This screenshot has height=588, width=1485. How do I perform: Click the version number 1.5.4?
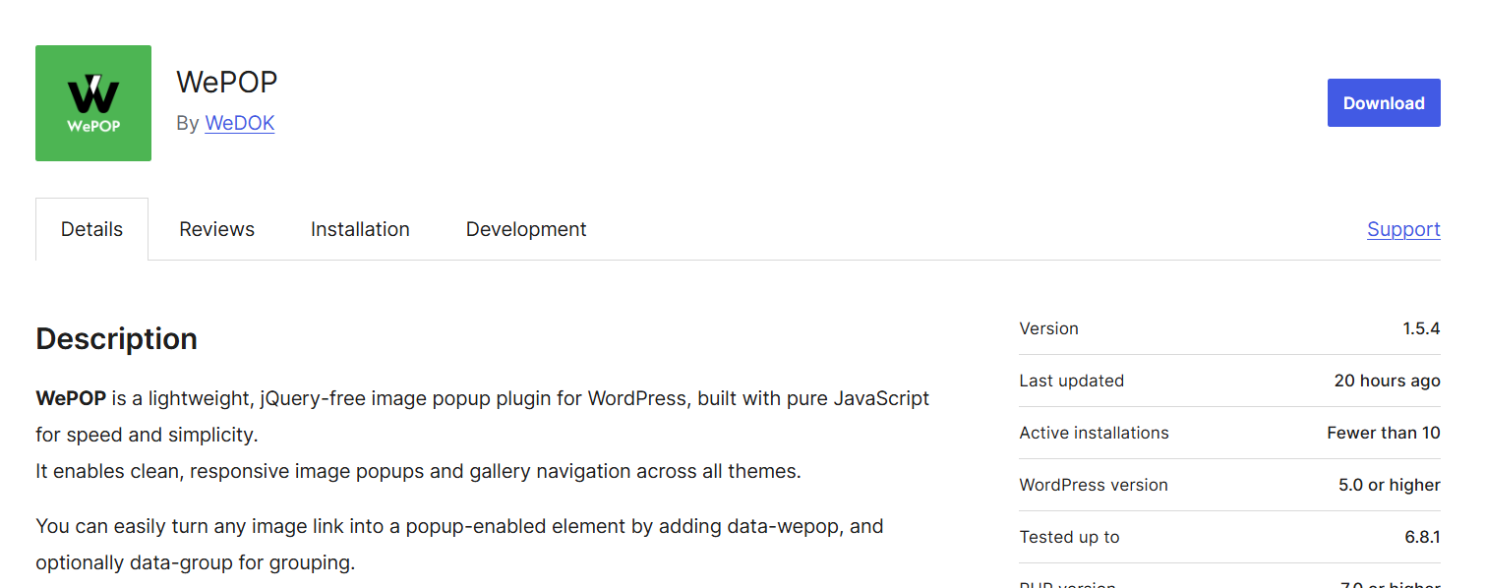(1421, 328)
